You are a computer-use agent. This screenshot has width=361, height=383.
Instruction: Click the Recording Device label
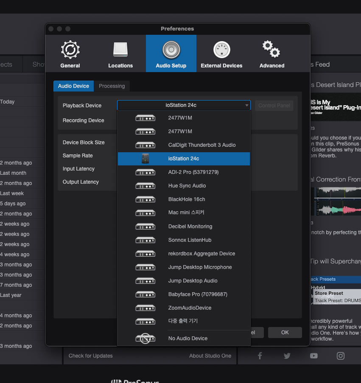pos(83,120)
